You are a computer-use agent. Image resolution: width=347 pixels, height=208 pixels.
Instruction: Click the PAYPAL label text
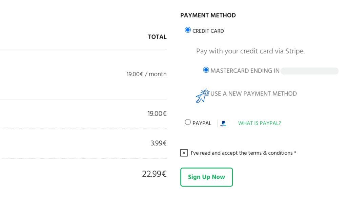202,123
